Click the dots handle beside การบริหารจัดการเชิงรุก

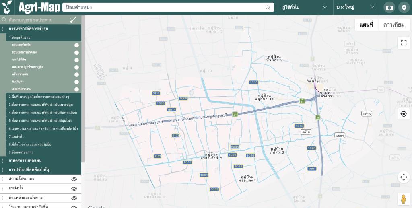[x=3, y=29]
